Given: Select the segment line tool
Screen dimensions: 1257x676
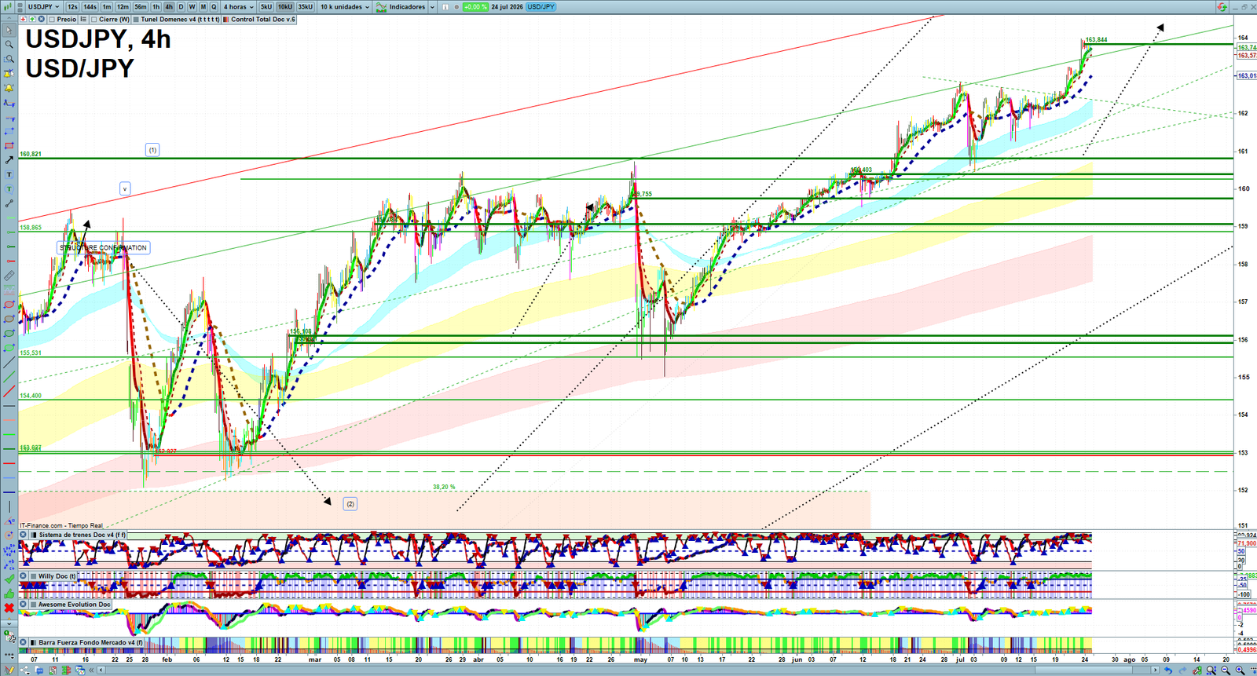Looking at the screenshot, I should [9, 203].
